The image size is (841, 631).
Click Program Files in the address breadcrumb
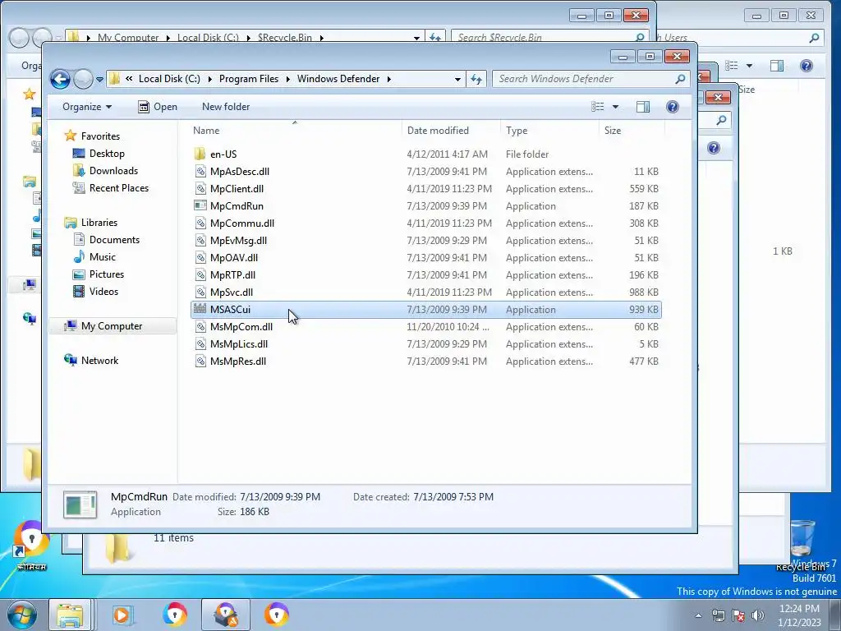pyautogui.click(x=249, y=79)
